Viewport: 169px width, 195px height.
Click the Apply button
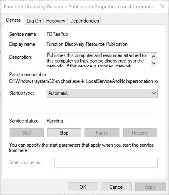pyautogui.click(x=150, y=187)
